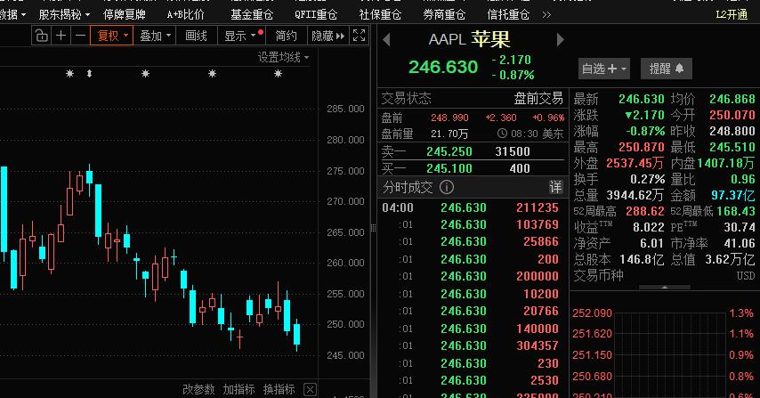This screenshot has height=398, width=760.
Task: Click 换指标 below chart
Action: pos(279,389)
